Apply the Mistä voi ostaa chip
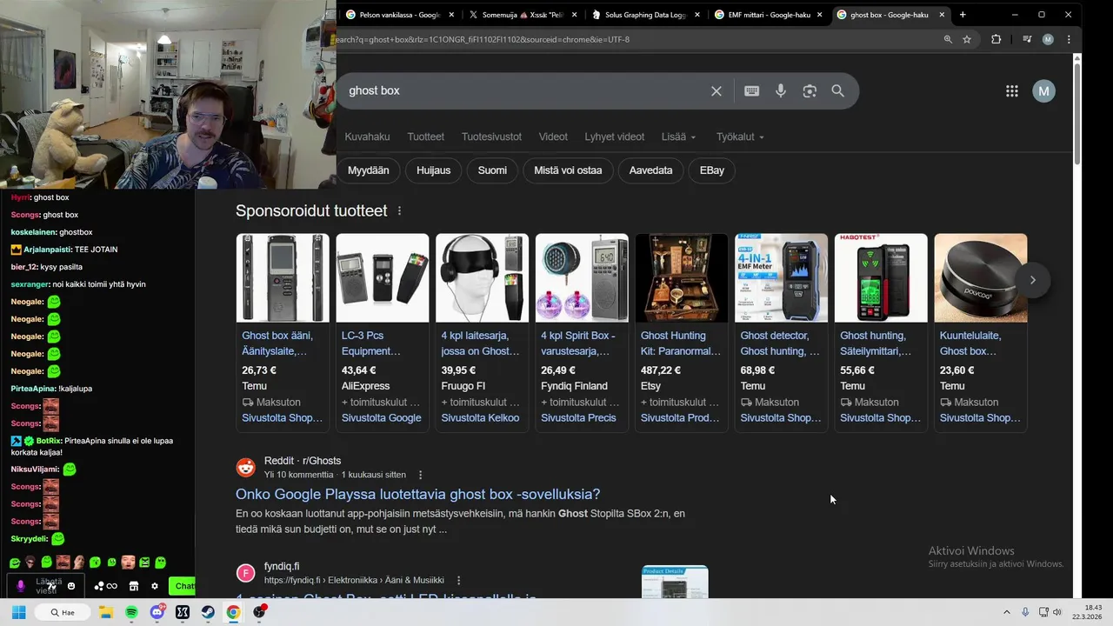This screenshot has width=1113, height=626. click(x=568, y=170)
